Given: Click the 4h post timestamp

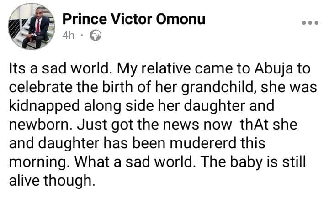Looking at the screenshot, I should pyautogui.click(x=68, y=36).
